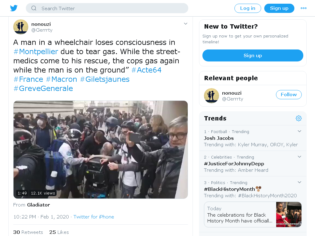
Task: Expand the tweet options caret
Action: [x=185, y=24]
